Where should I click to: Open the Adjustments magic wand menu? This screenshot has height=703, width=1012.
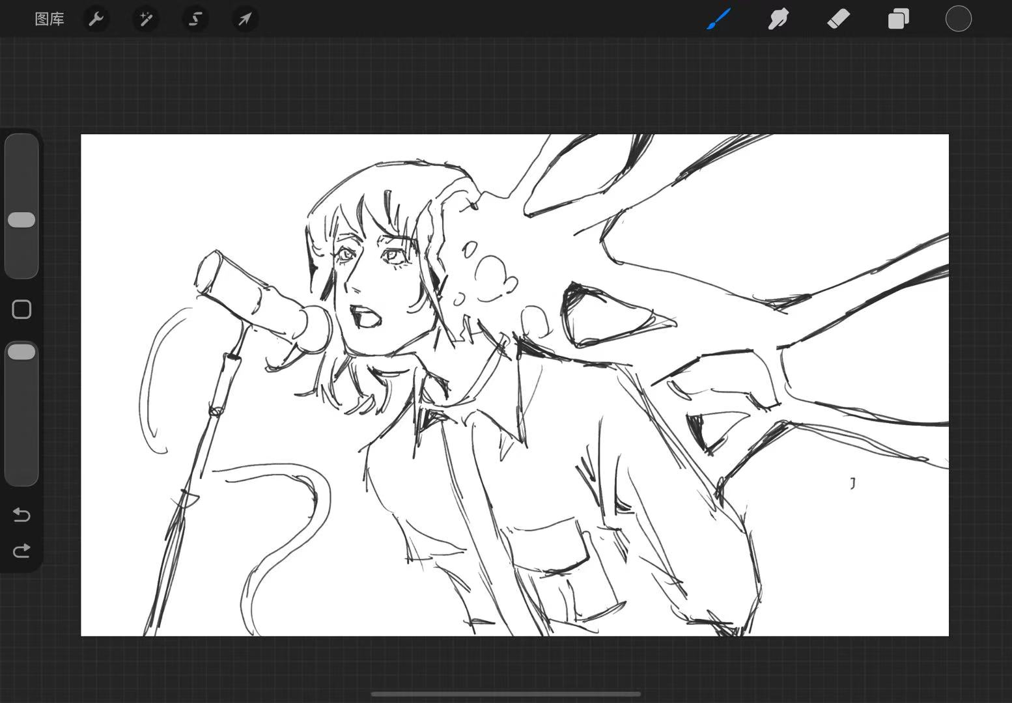[146, 20]
